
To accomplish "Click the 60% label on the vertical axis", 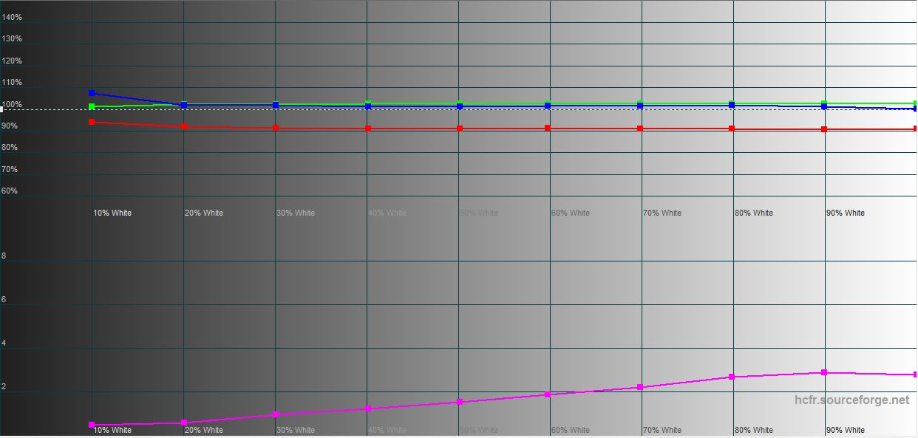I will pos(10,191).
